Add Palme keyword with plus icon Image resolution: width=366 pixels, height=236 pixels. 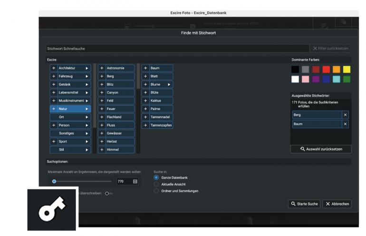pyautogui.click(x=145, y=109)
